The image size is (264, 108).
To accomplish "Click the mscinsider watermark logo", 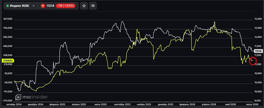I will pos(31,97).
